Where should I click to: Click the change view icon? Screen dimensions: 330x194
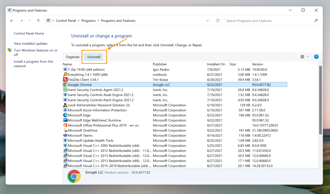[x=302, y=57]
